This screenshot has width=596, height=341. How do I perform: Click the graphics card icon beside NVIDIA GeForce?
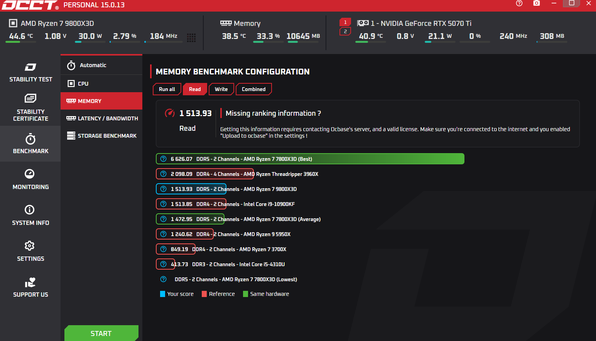(363, 23)
